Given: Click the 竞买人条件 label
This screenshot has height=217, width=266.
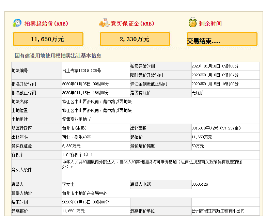Looking at the screenshot, I should (21, 170).
